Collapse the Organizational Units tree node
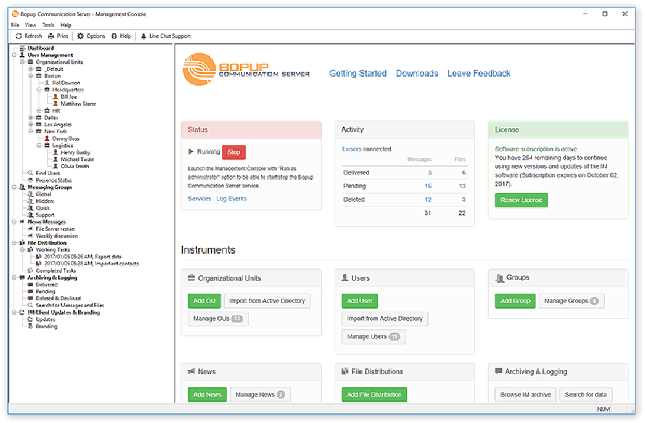 click(x=23, y=62)
